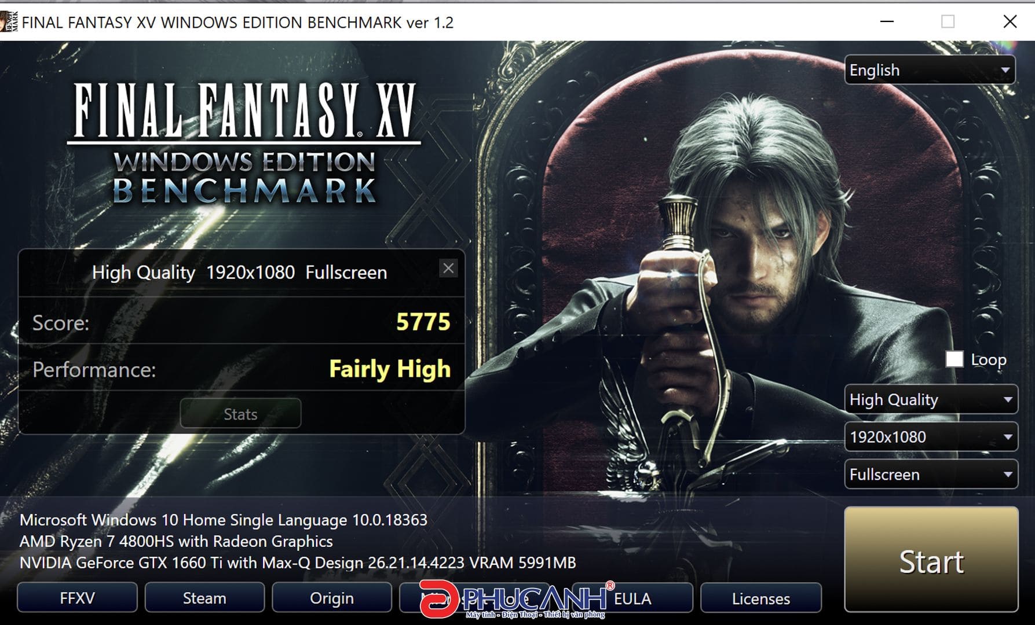Close the benchmark results panel

(x=448, y=269)
